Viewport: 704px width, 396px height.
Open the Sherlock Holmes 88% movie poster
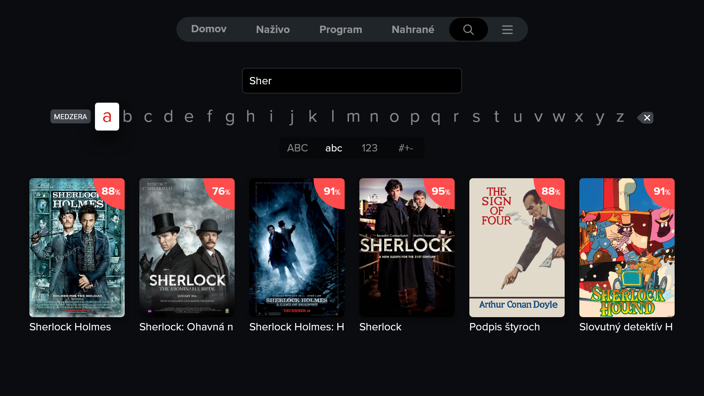tap(77, 247)
